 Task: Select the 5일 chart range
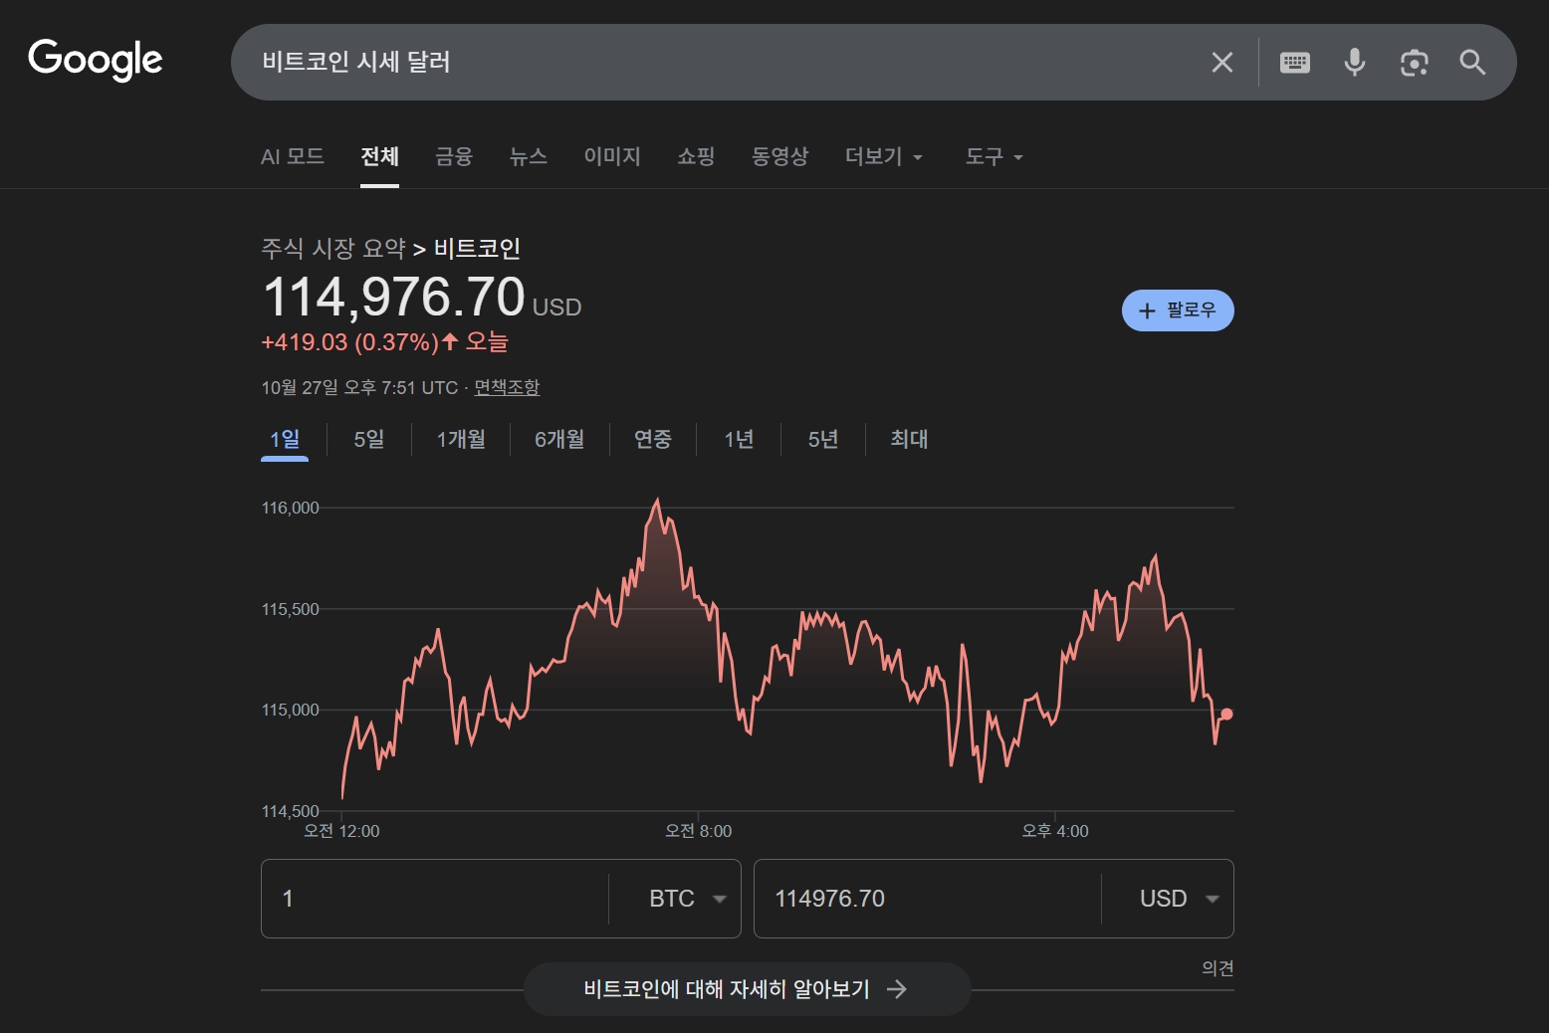pos(368,439)
